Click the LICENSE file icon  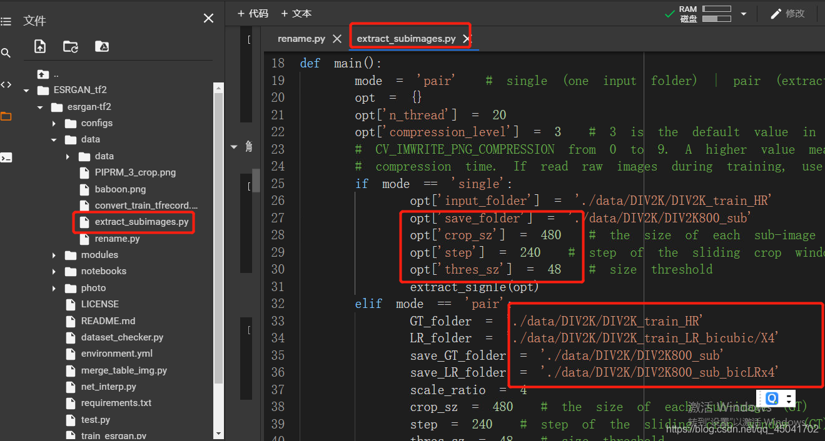[x=70, y=304]
